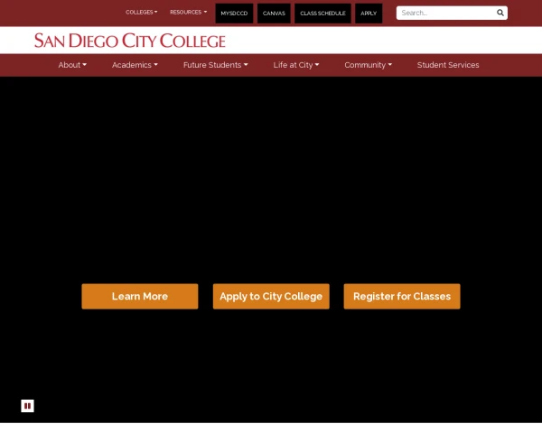Viewport: 542px width, 433px height.
Task: Open the MYSDCCD portal button
Action: tap(234, 14)
